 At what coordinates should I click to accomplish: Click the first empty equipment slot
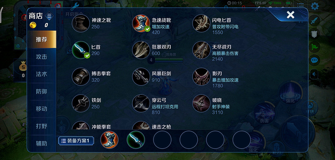point(162,140)
